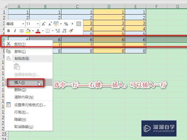Select column E header
This screenshot has height=140, width=187.
[x=136, y=6]
